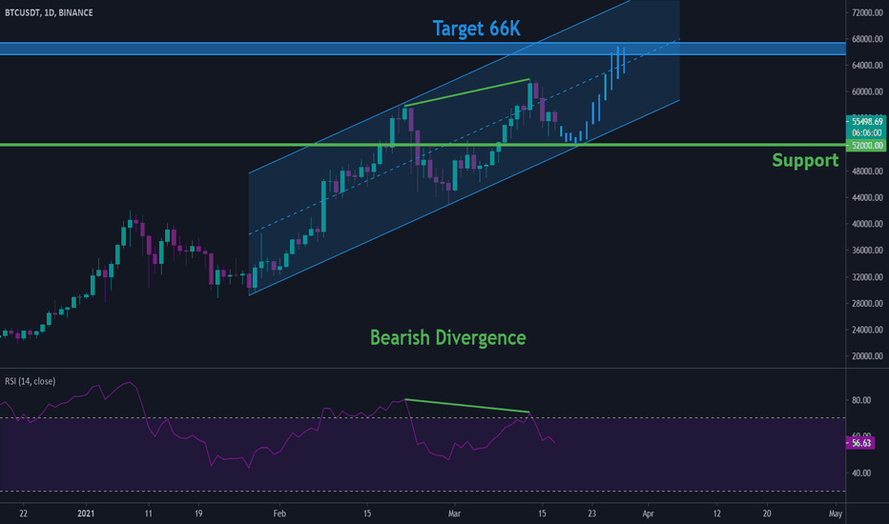Click the '19' date axis label
Screen dimensions: 889x524
tap(197, 514)
